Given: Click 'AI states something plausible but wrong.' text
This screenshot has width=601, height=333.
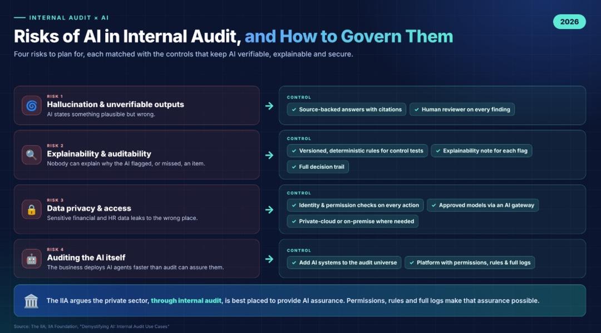Looking at the screenshot, I should tap(101, 114).
